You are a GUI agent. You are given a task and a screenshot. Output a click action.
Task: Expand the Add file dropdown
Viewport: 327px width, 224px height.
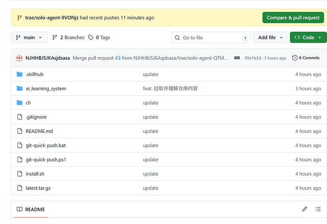click(270, 37)
